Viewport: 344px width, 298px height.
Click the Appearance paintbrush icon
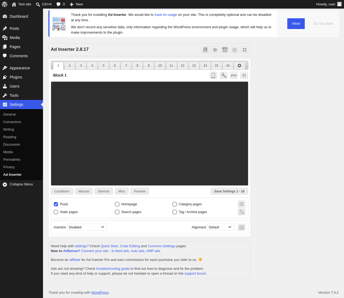(5, 68)
